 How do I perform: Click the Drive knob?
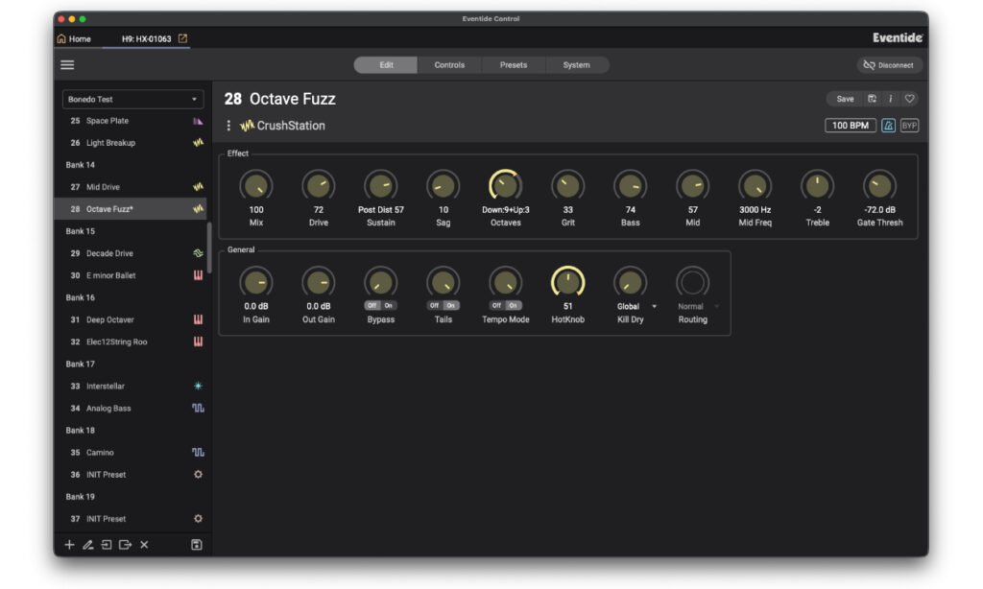click(x=319, y=185)
